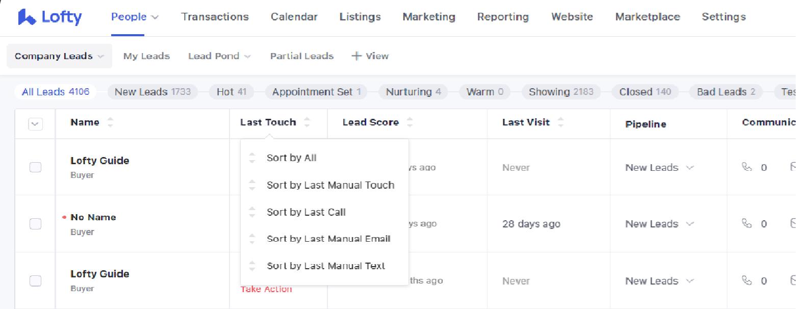Click the Last Touch column sort arrows
The image size is (796, 309).
click(306, 122)
